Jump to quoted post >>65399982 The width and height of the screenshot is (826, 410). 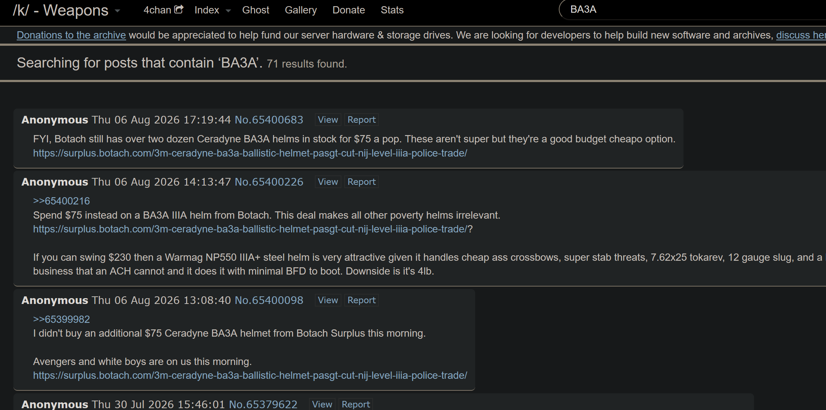[x=61, y=319]
